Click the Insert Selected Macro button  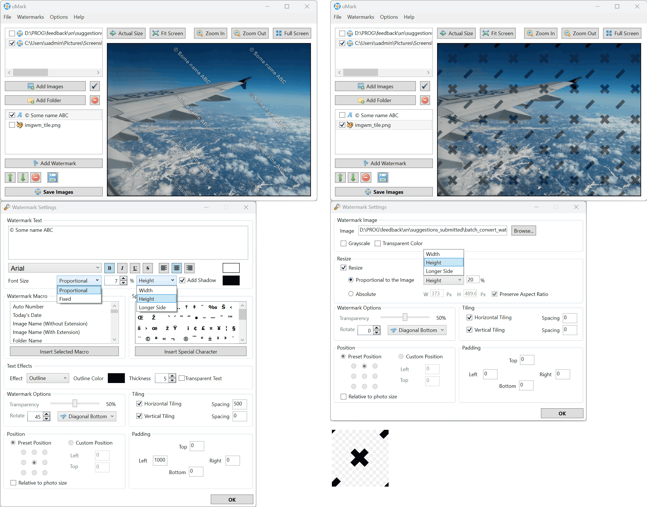[x=64, y=352]
